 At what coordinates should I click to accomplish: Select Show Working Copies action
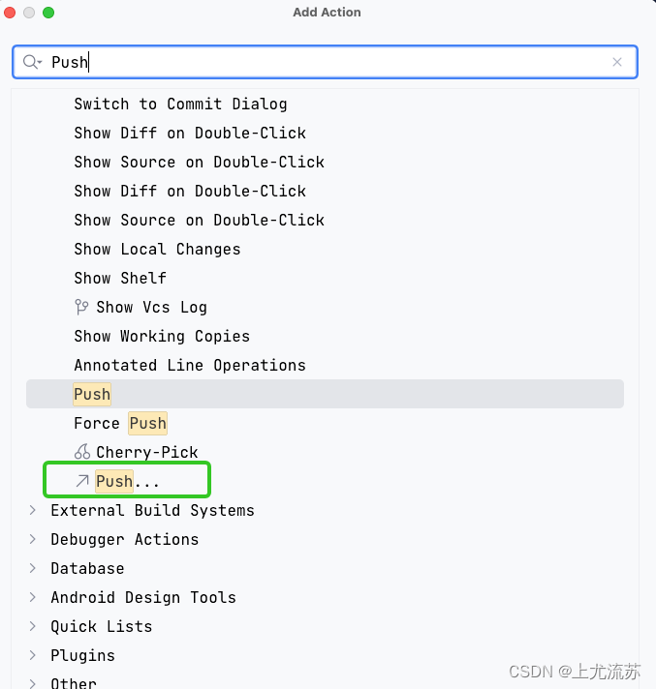(162, 336)
